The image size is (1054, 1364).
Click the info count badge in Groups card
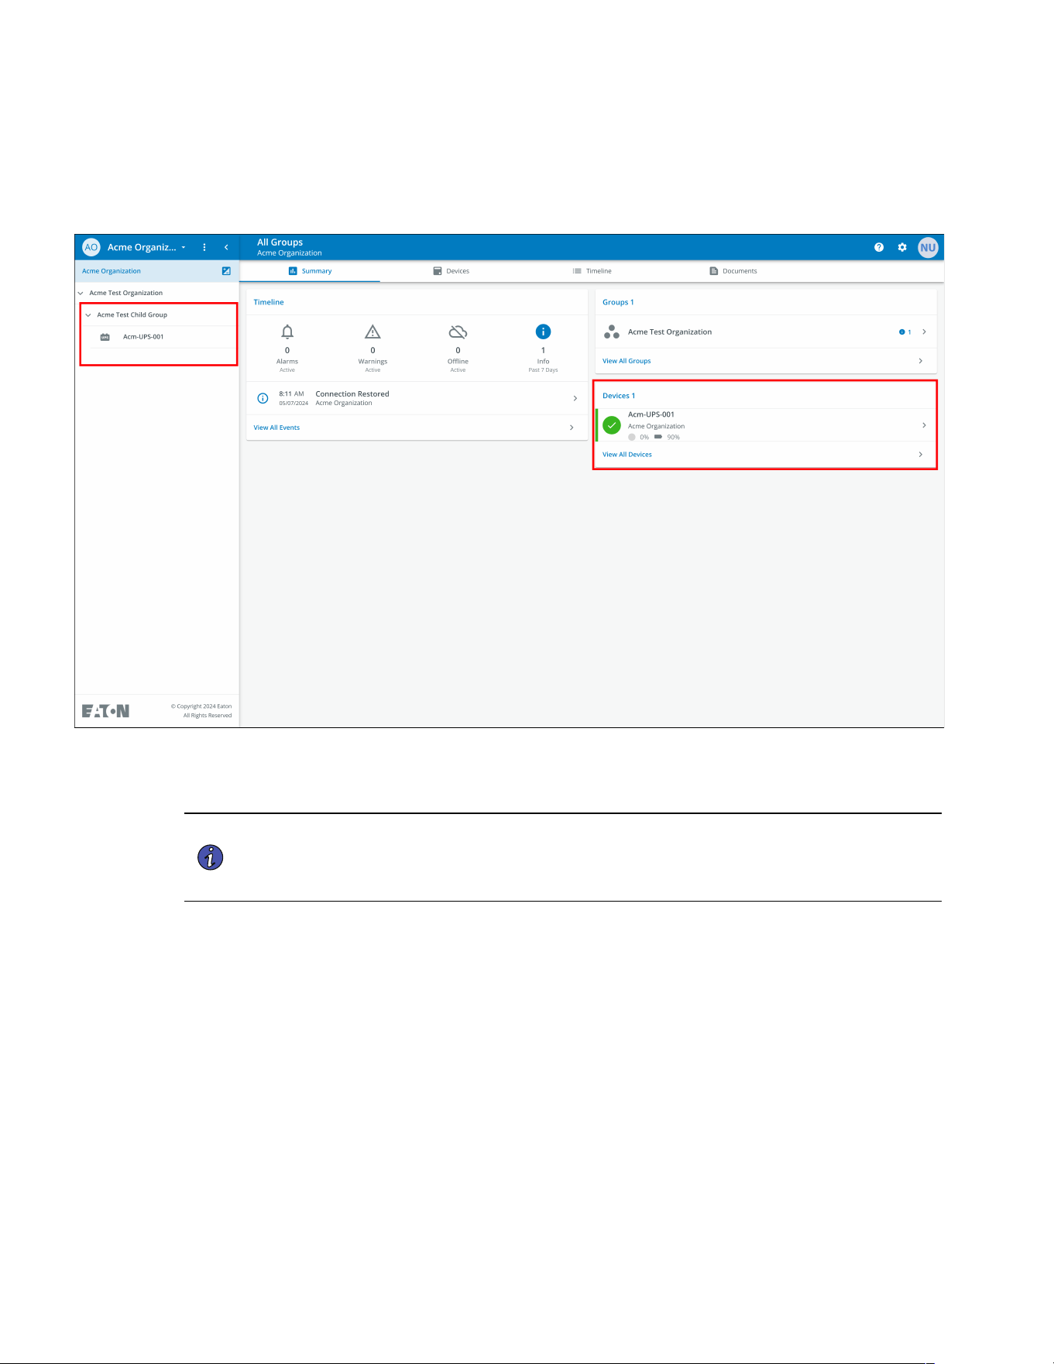(x=905, y=332)
